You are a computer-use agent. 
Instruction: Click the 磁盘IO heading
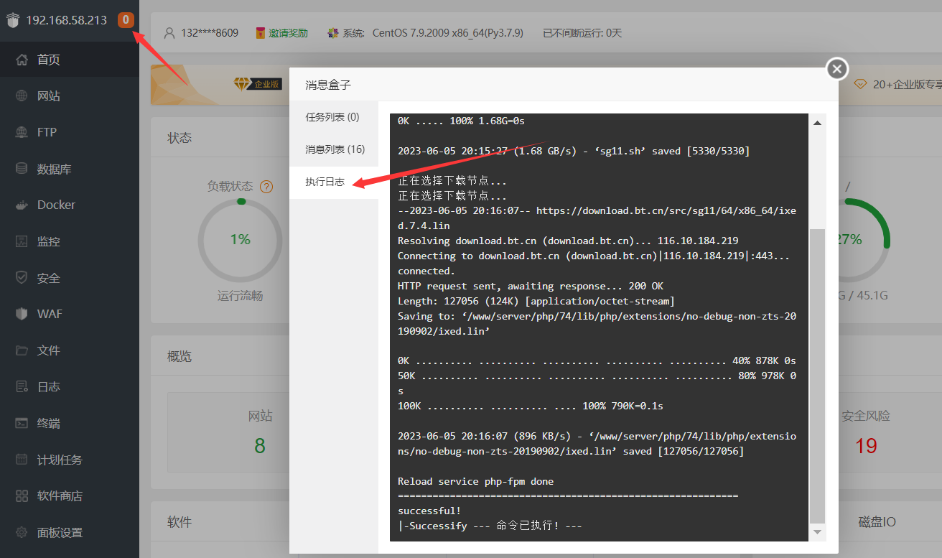(x=877, y=522)
